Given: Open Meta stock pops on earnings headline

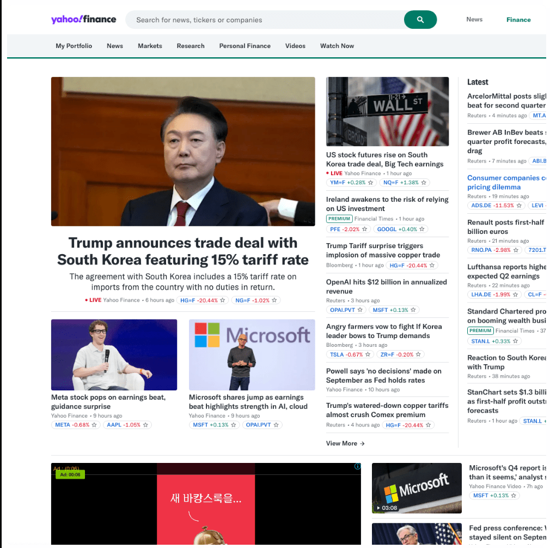Looking at the screenshot, I should [108, 401].
